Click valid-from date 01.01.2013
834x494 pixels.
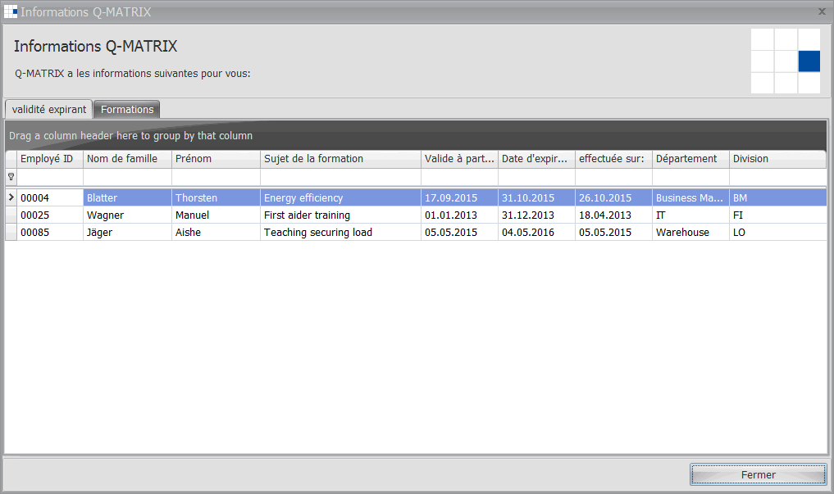(x=459, y=215)
